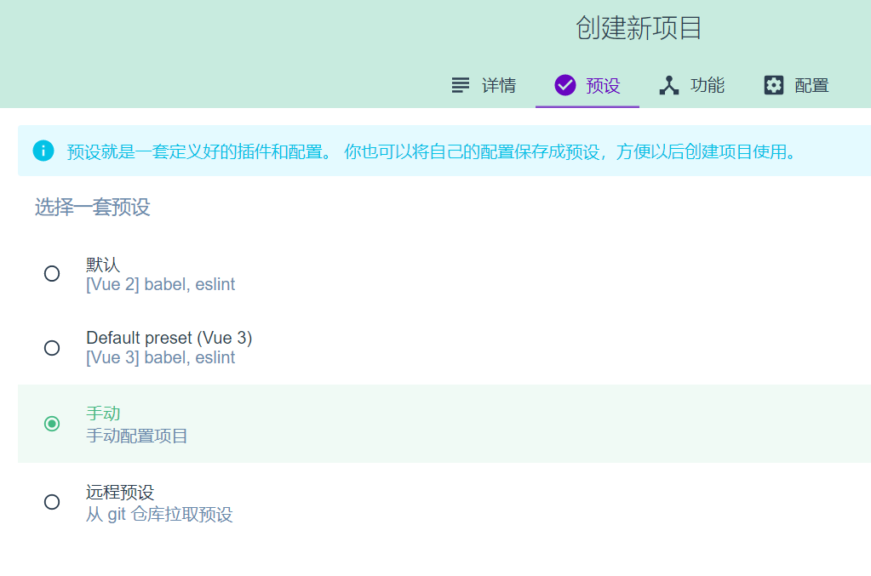Click the '[Vue 2] babel, eslint' description
The height and width of the screenshot is (576, 871).
[x=161, y=285]
